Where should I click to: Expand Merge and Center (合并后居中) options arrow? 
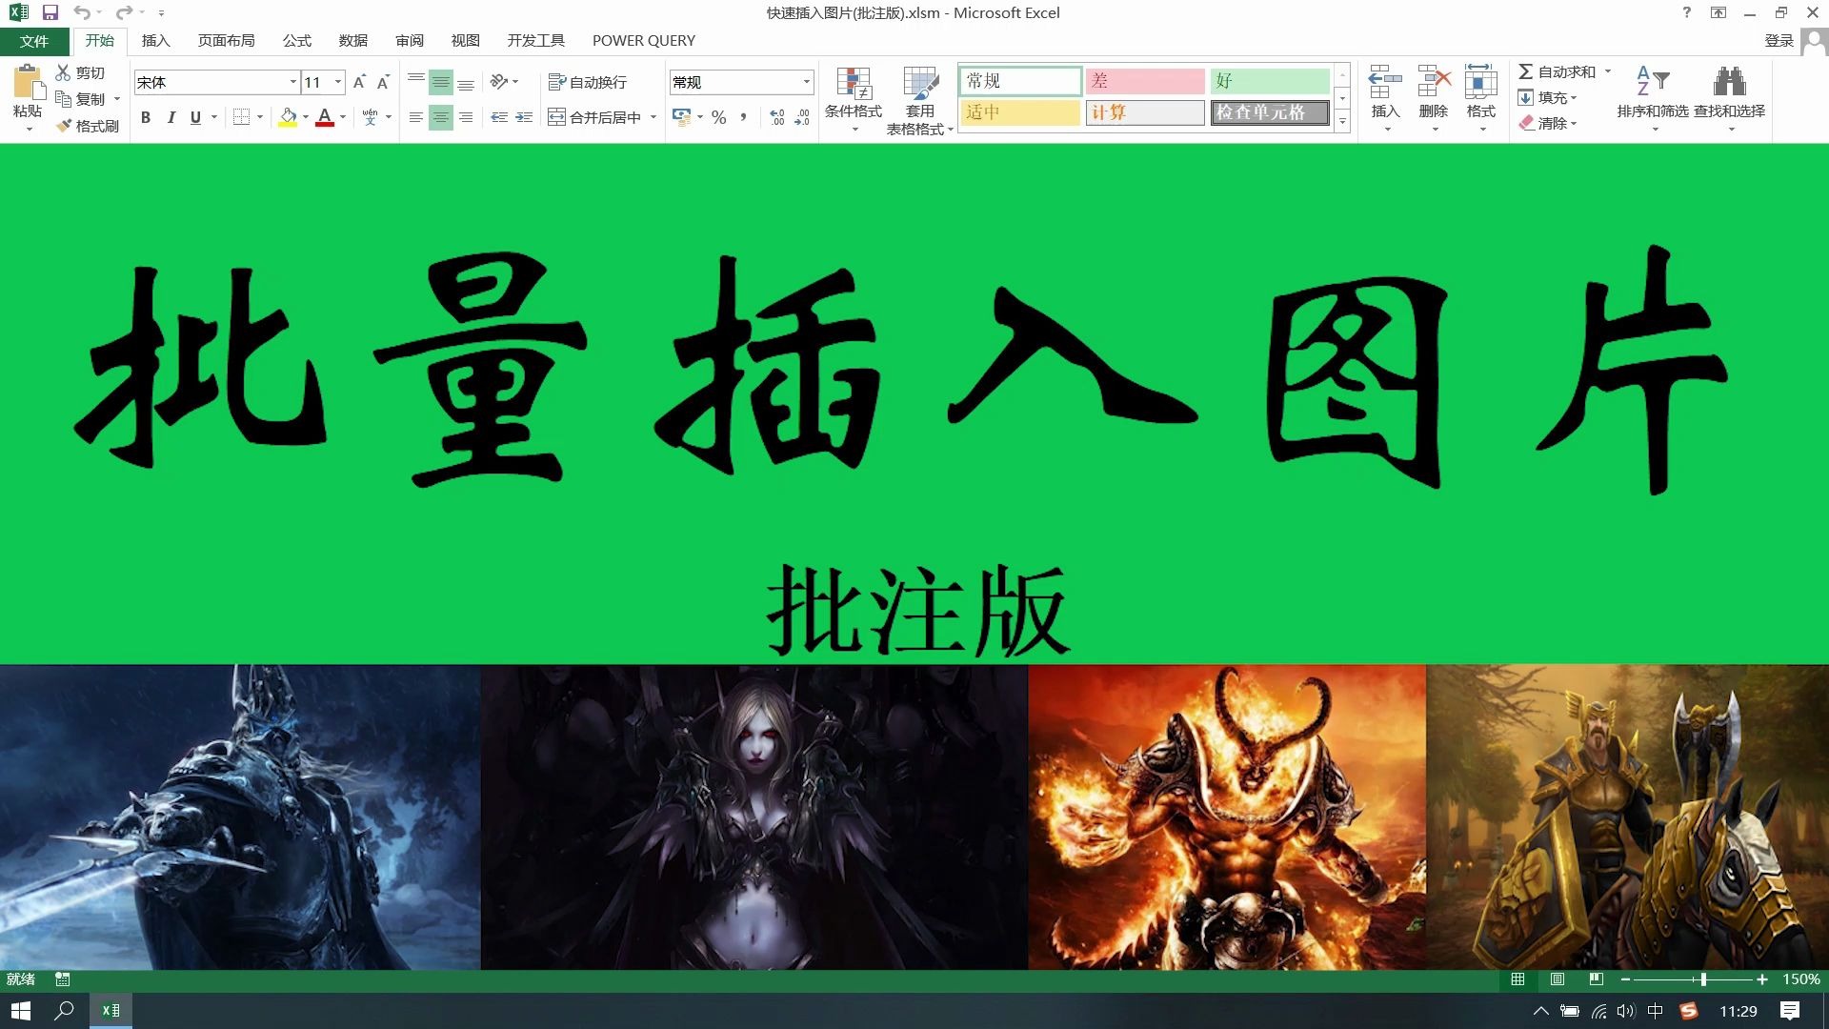point(653,117)
